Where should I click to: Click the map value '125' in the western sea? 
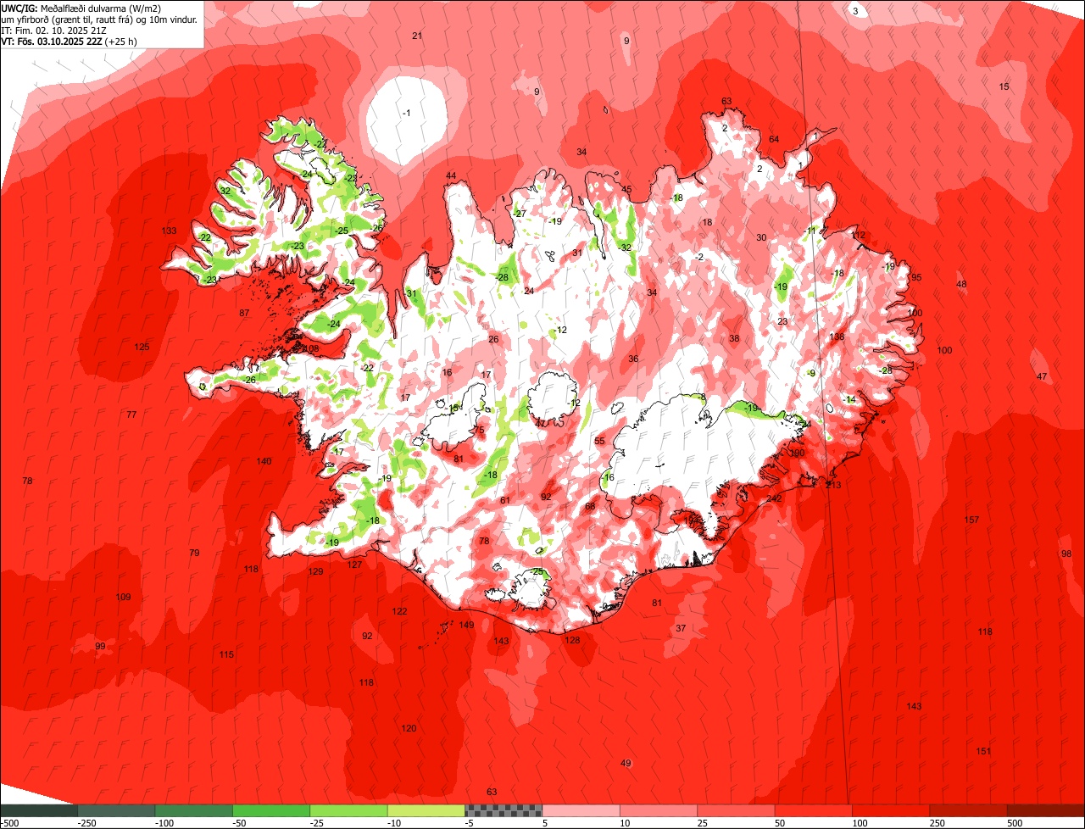[x=142, y=348]
